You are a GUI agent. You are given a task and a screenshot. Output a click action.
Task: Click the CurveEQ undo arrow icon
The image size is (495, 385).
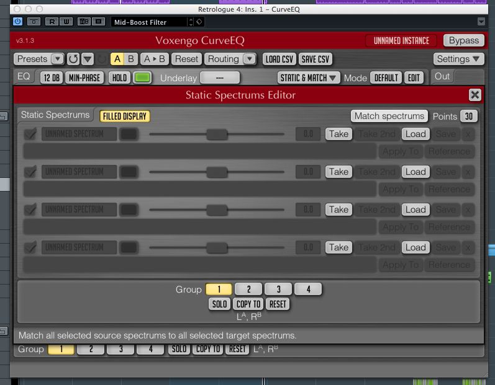point(73,59)
